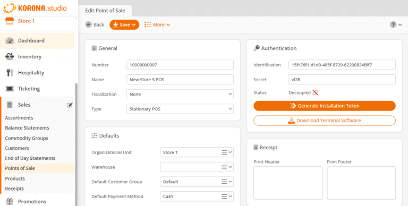Click the Back button label

(x=99, y=25)
